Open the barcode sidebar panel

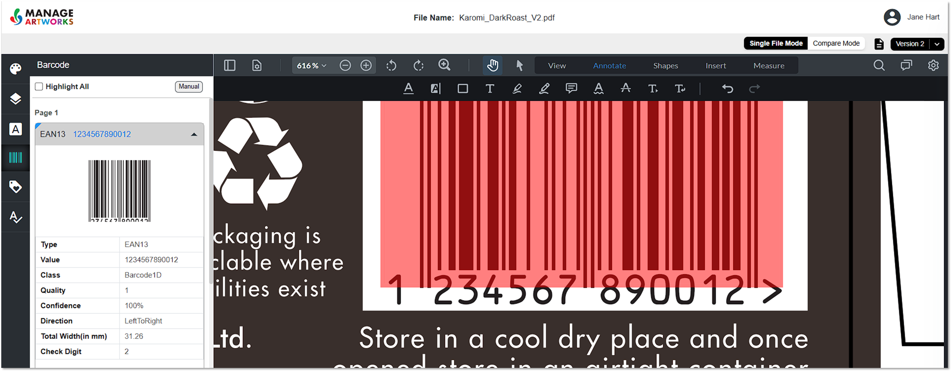click(15, 158)
